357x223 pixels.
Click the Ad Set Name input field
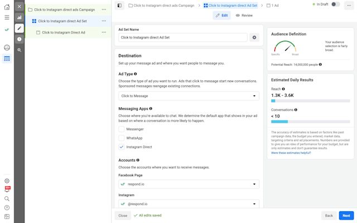[183, 37]
